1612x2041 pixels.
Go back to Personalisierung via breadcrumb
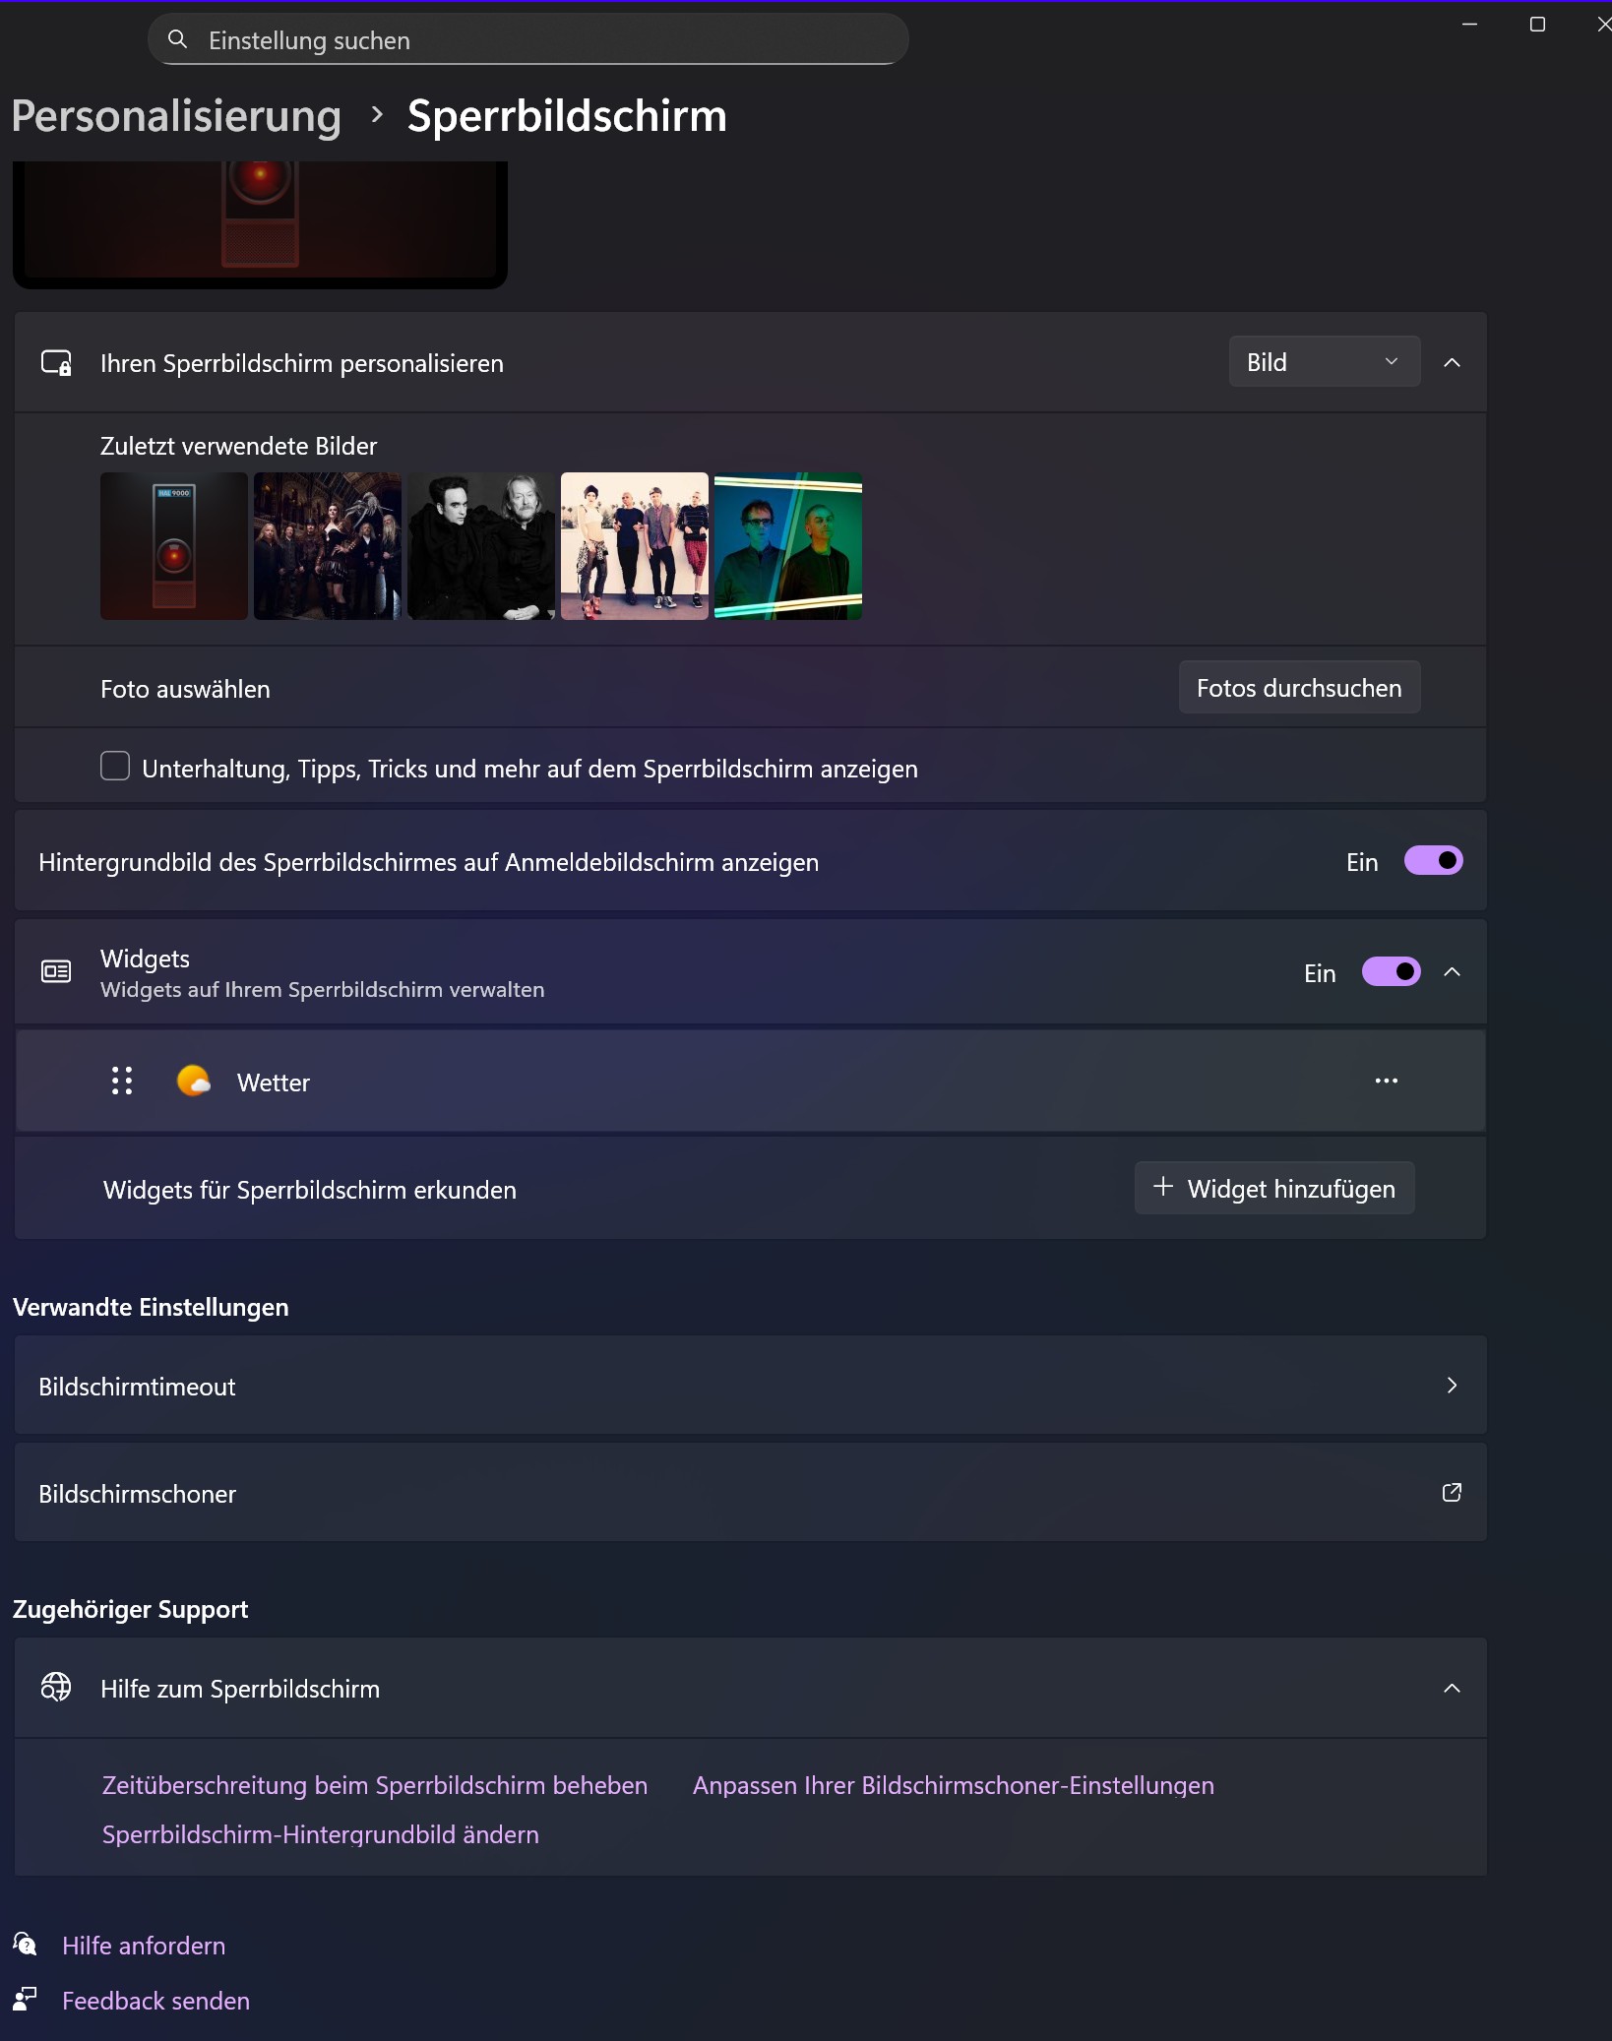click(x=176, y=115)
